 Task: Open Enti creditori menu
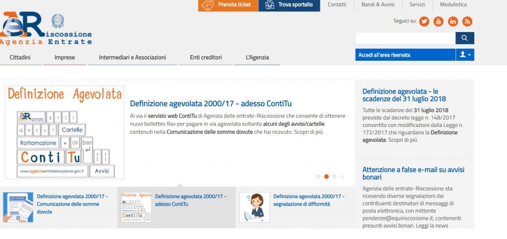point(206,57)
